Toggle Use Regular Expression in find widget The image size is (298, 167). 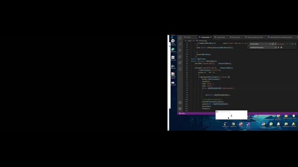(x=275, y=44)
